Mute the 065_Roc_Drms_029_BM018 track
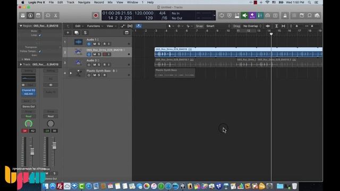Viewport: 340px width, 191px height. 95,54
